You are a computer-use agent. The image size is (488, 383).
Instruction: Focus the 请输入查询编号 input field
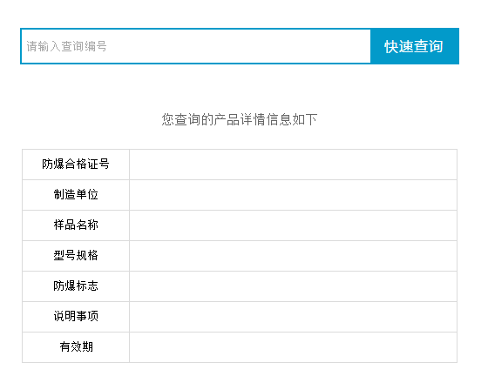click(195, 46)
